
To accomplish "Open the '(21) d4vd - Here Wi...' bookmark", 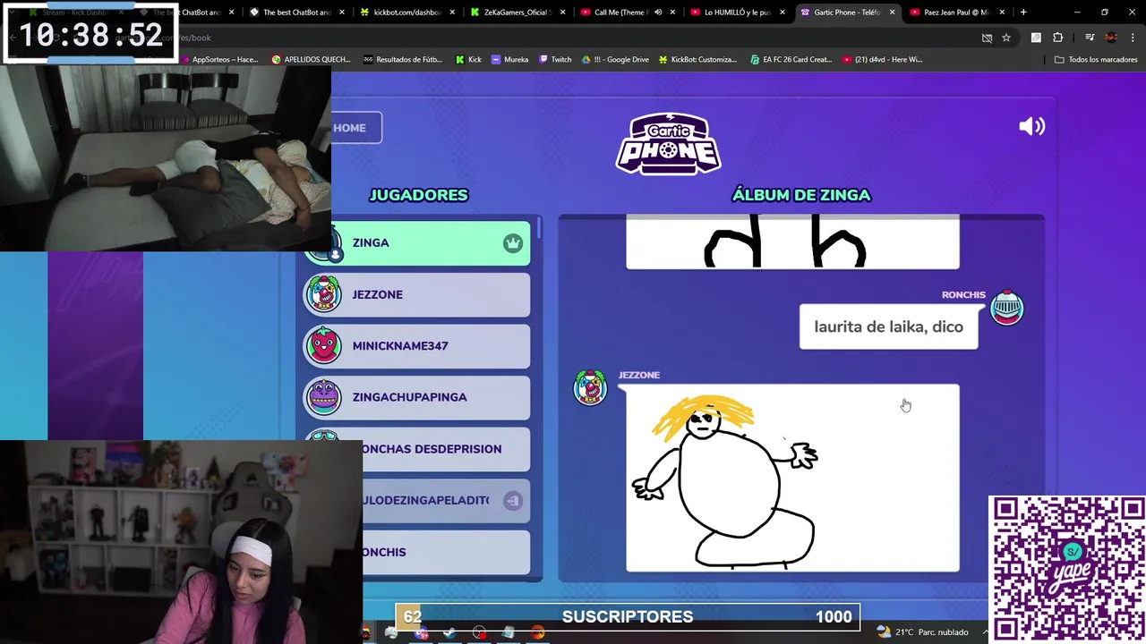I will coord(883,59).
